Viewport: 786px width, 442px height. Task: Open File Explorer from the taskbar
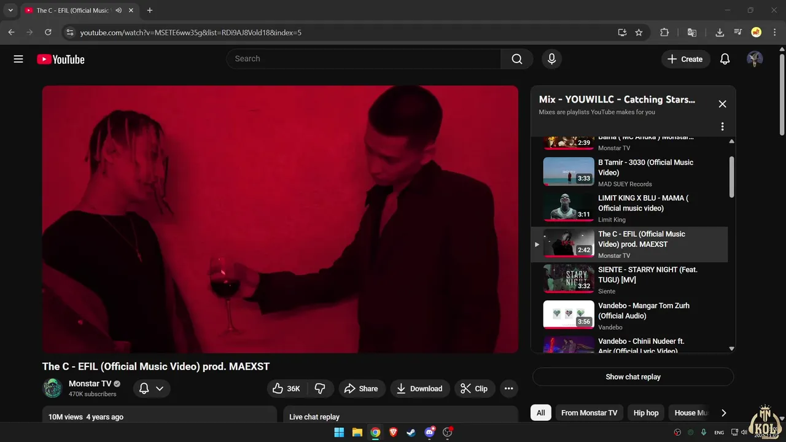click(357, 432)
